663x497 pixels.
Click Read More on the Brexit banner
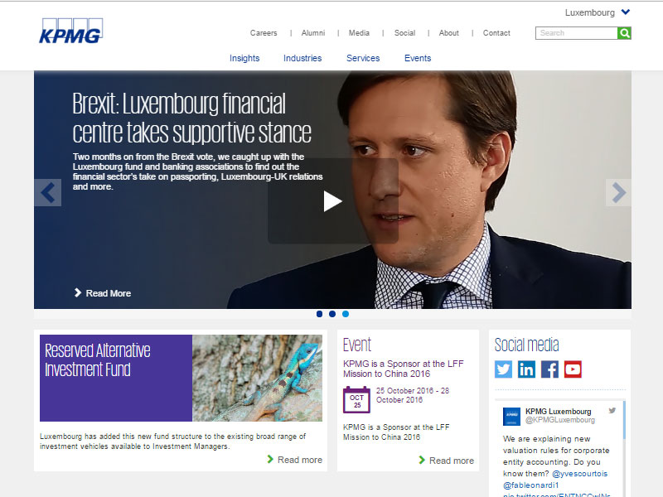tap(103, 293)
